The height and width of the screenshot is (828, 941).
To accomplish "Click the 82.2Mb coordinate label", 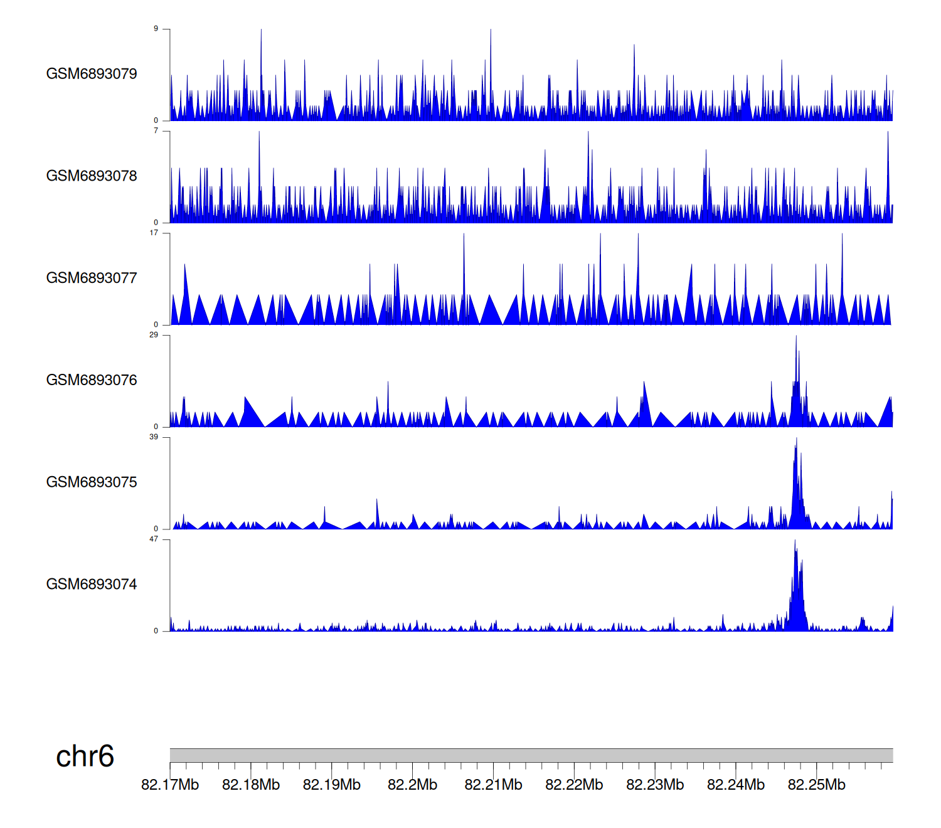I will point(412,785).
